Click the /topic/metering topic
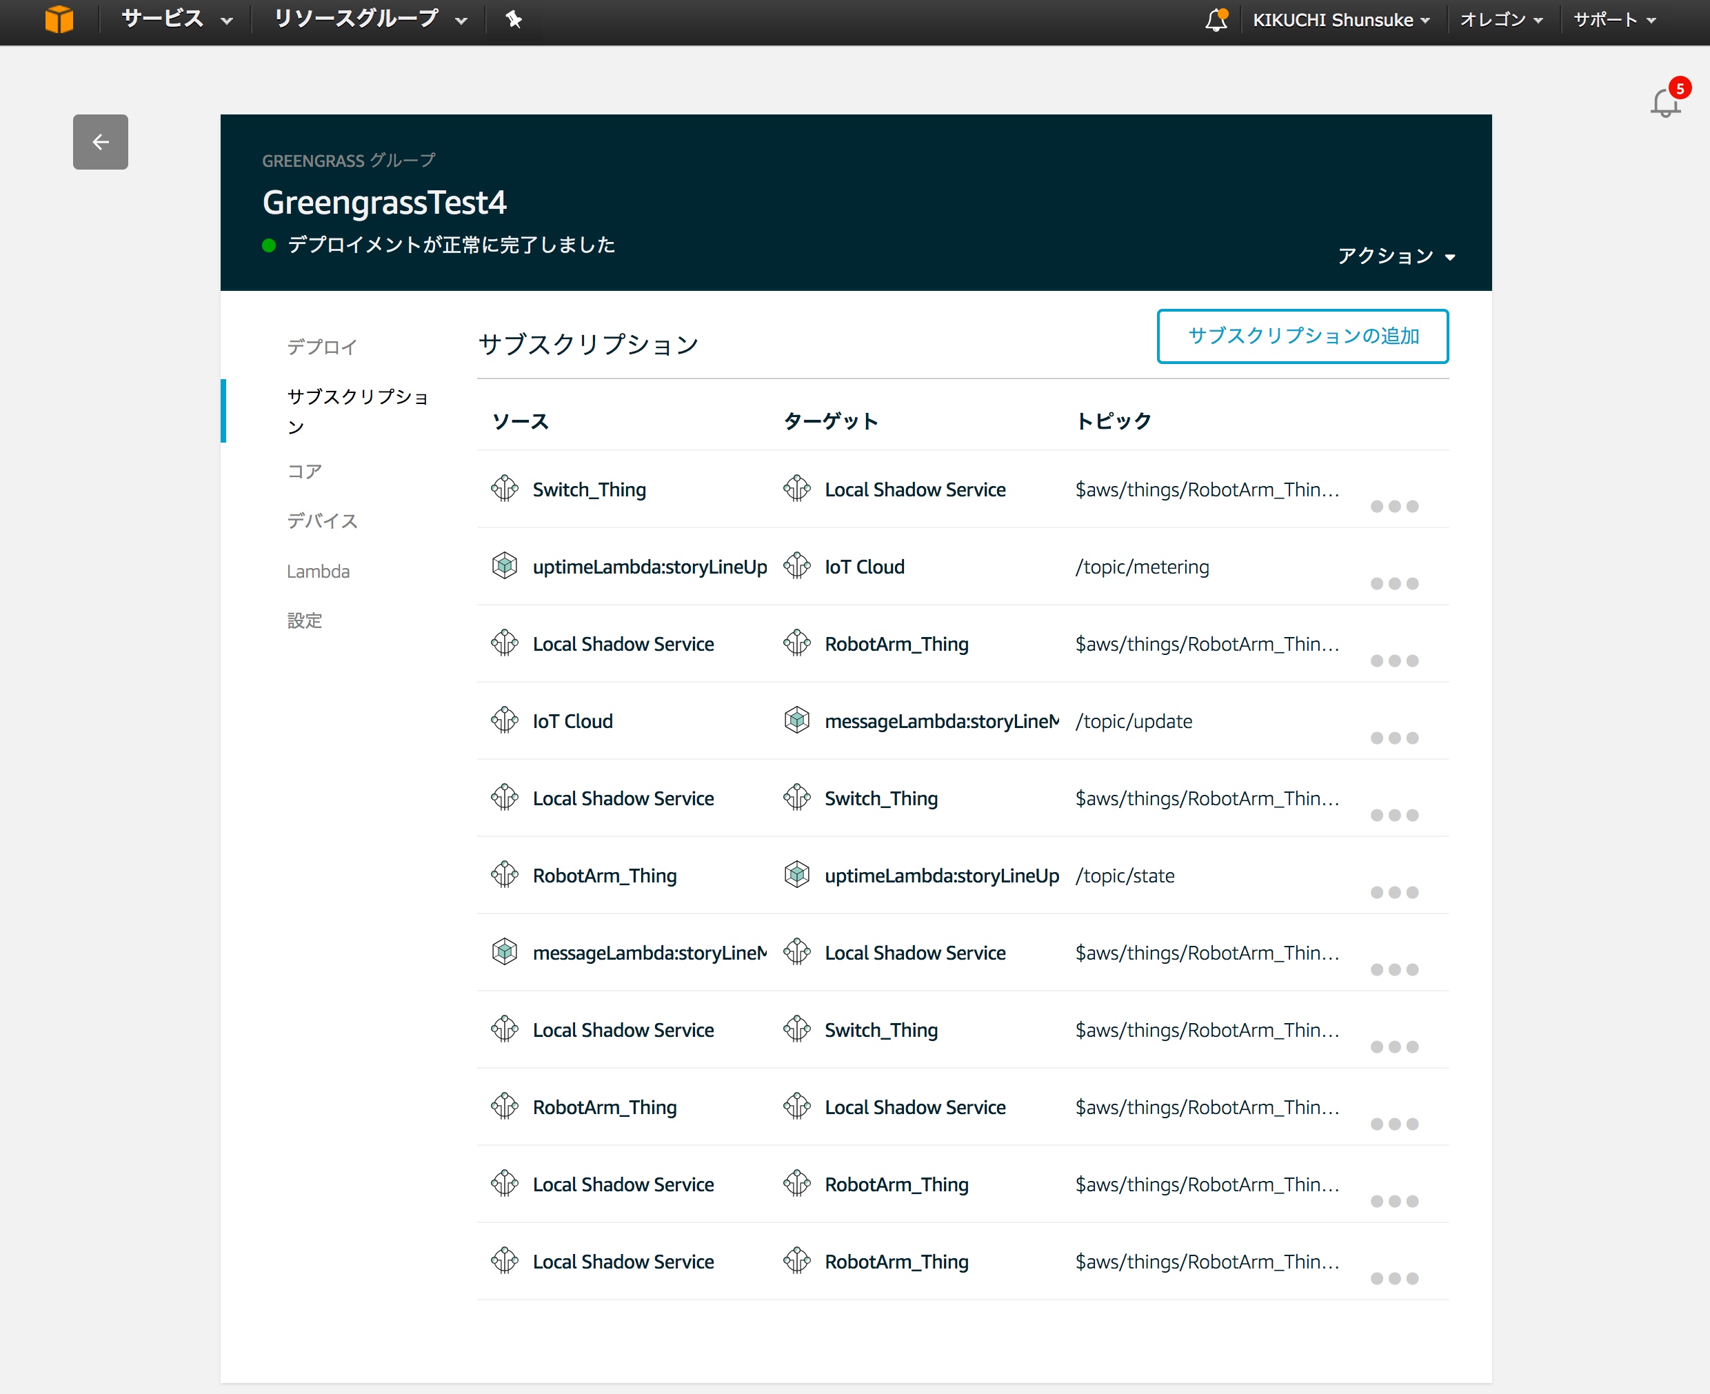 click(1142, 567)
